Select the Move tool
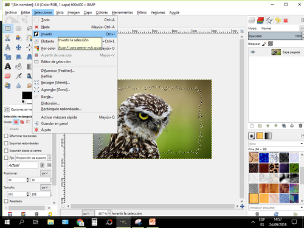 (19, 47)
